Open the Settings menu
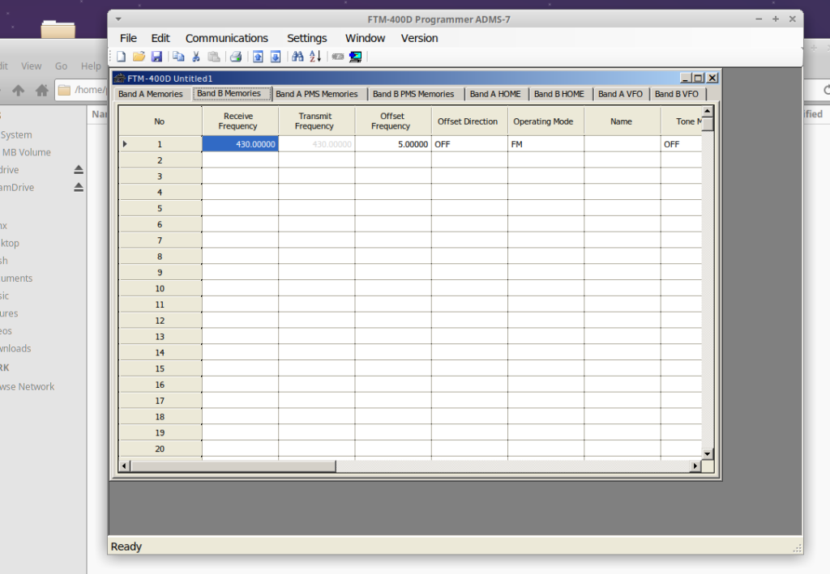Image resolution: width=830 pixels, height=574 pixels. 306,38
